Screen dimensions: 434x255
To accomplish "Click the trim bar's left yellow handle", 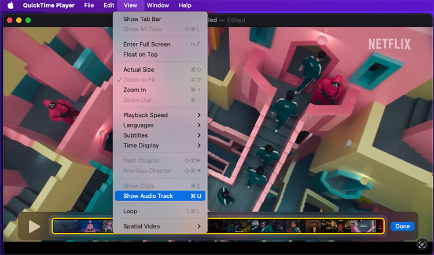I will 53,226.
